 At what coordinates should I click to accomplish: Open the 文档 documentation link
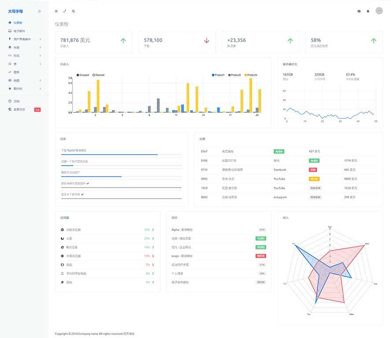click(16, 101)
